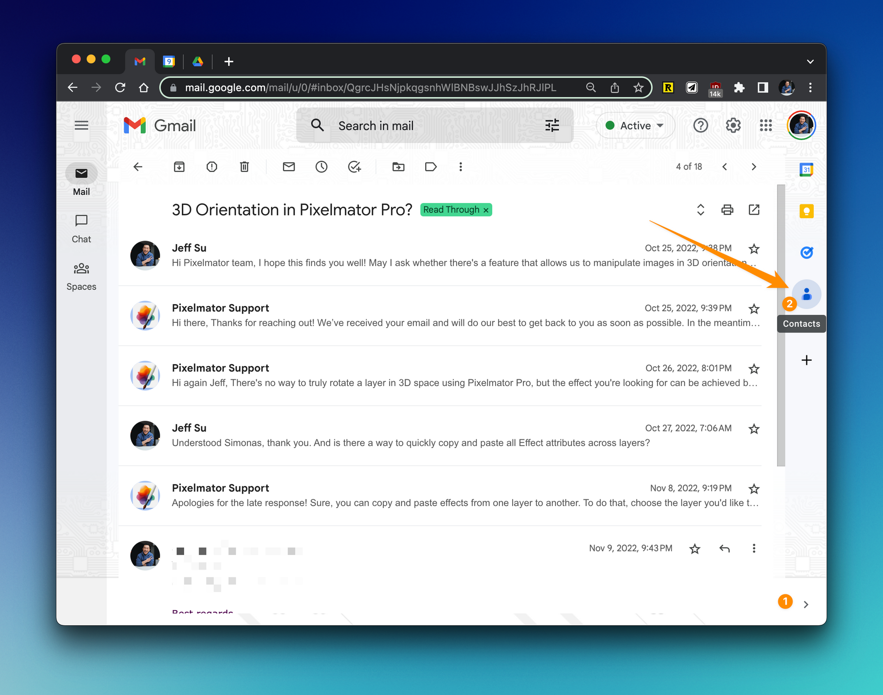
Task: Switch to Mail section
Action: coord(81,180)
